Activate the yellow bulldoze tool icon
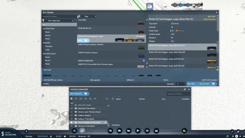The image size is (245, 138). click(185, 131)
